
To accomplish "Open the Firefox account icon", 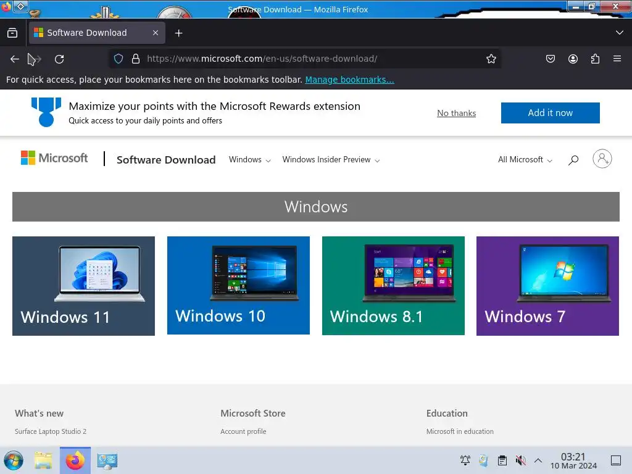I will point(573,59).
